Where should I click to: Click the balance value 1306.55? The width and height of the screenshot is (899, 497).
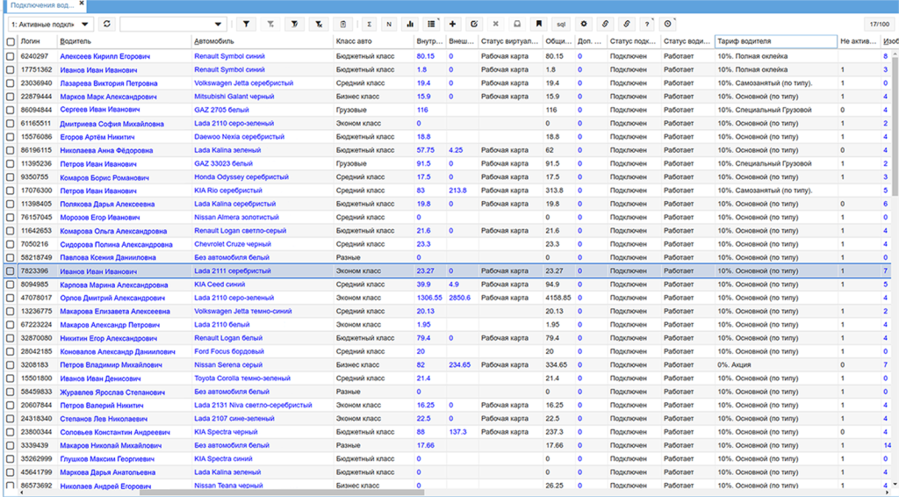(x=429, y=298)
